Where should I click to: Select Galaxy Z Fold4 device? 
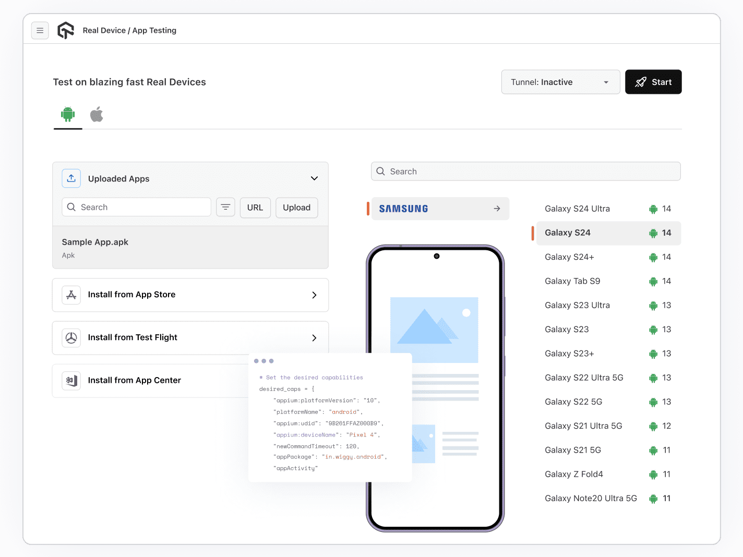pos(608,474)
